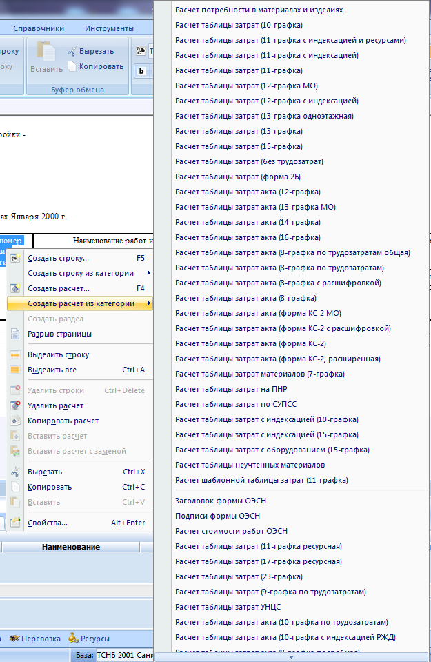Open the Инструменты ribbon tab
The width and height of the screenshot is (431, 662).
pos(110,28)
